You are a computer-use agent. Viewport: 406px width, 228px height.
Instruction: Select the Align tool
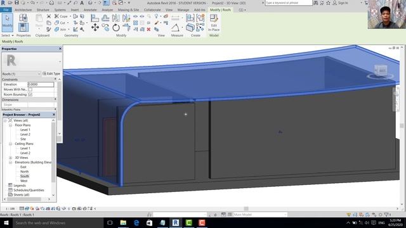click(95, 18)
